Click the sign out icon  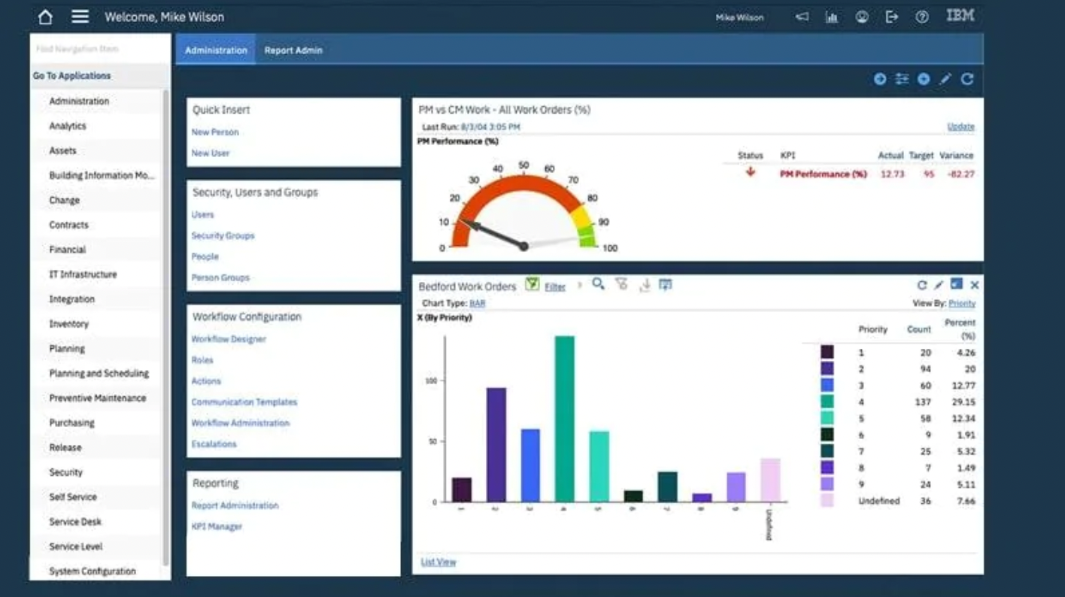(x=892, y=17)
